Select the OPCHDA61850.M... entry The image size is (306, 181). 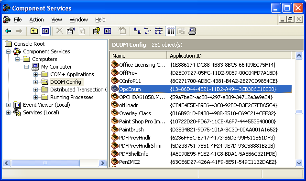(x=142, y=97)
